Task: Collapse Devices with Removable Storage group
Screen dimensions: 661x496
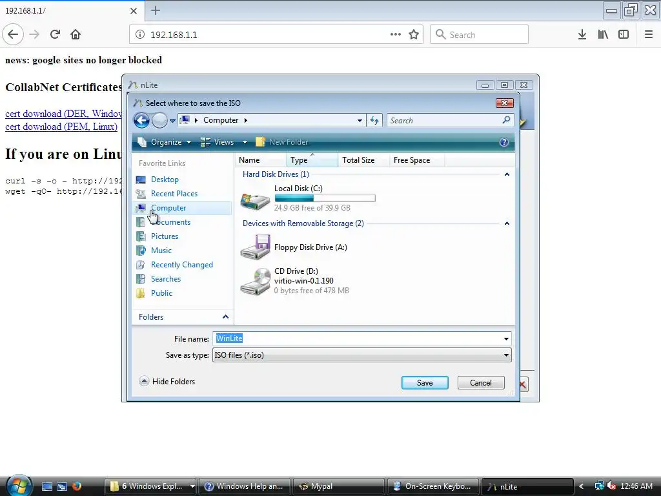Action: click(507, 223)
